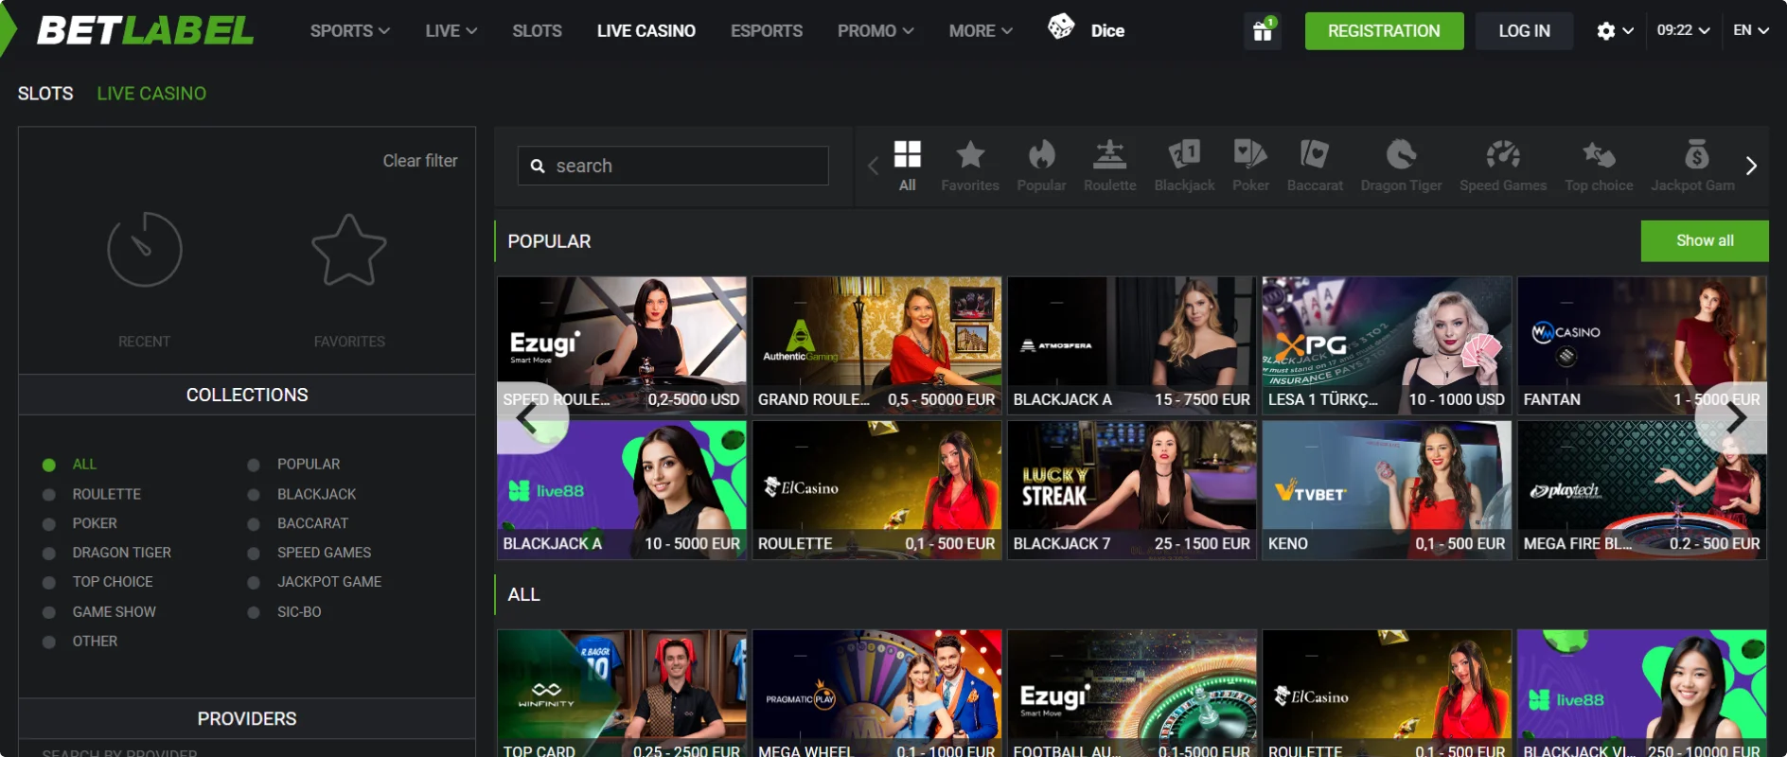
Task: Open the Lucky Streak BLACKJACK 7 thumbnail
Action: (x=1132, y=490)
